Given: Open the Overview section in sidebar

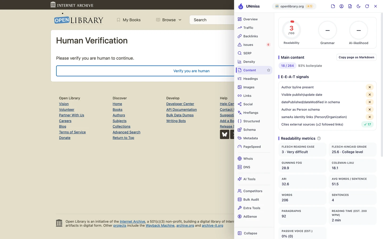Looking at the screenshot, I should click(x=254, y=19).
